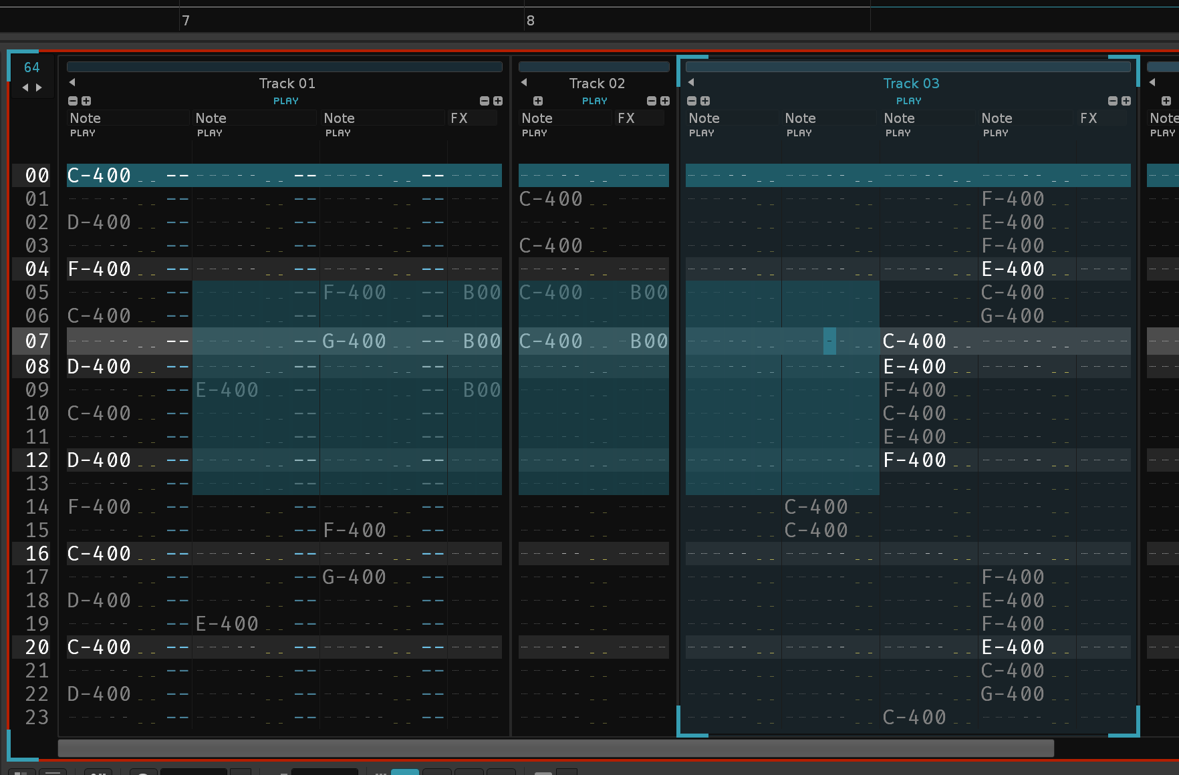Click the Track 01 name label

(287, 84)
